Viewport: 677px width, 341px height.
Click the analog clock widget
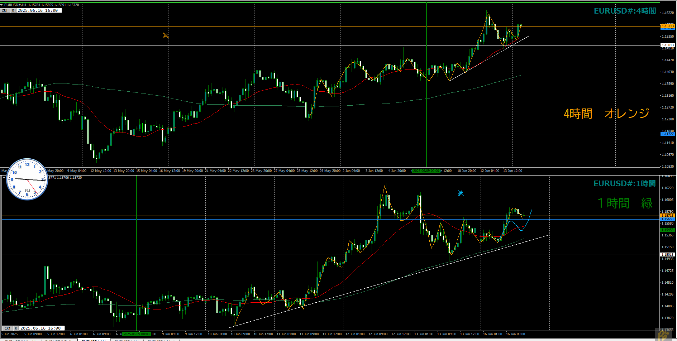click(x=27, y=179)
